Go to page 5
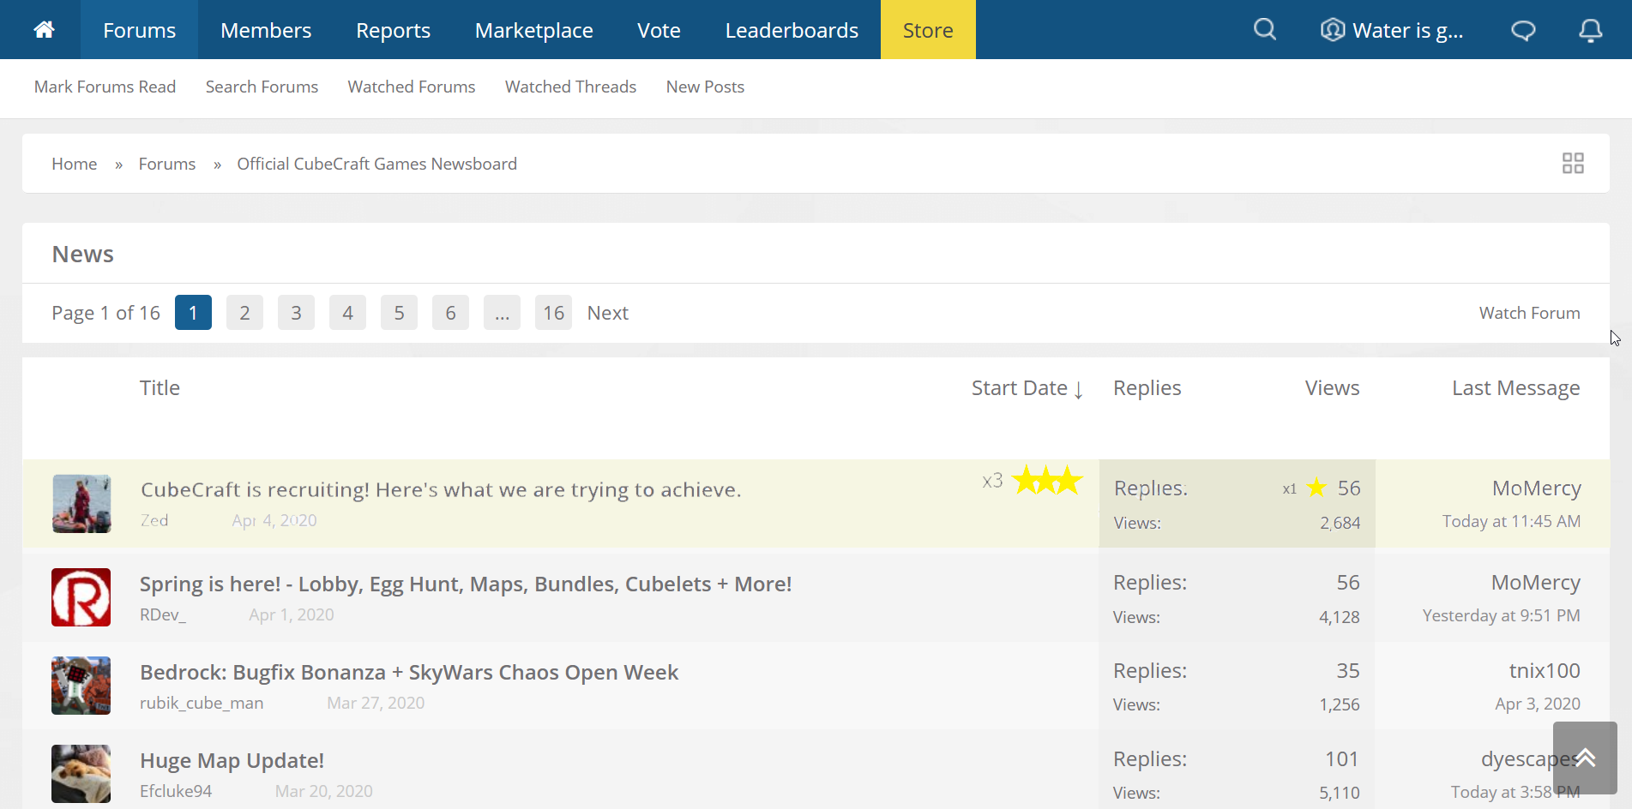This screenshot has height=809, width=1632. [399, 313]
